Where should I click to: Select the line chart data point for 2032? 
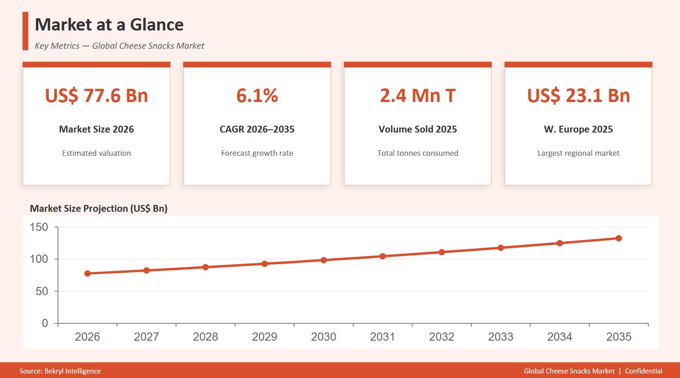[x=442, y=252]
